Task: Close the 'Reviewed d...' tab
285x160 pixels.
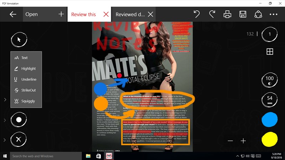Action: point(150,14)
